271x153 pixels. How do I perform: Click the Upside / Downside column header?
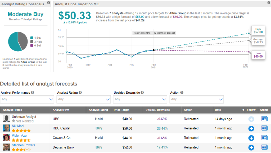click(162, 110)
